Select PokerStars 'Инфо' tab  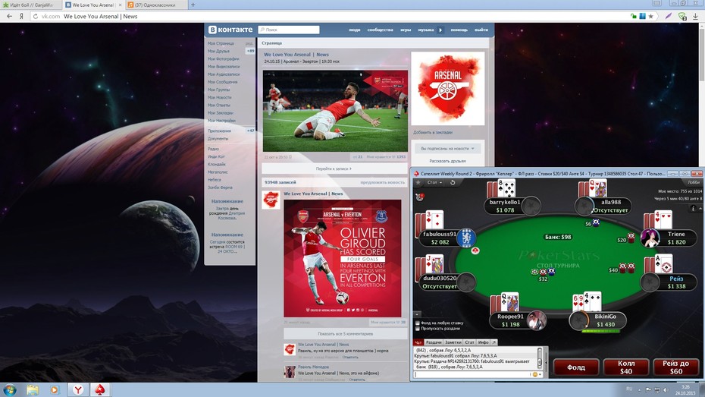(484, 342)
